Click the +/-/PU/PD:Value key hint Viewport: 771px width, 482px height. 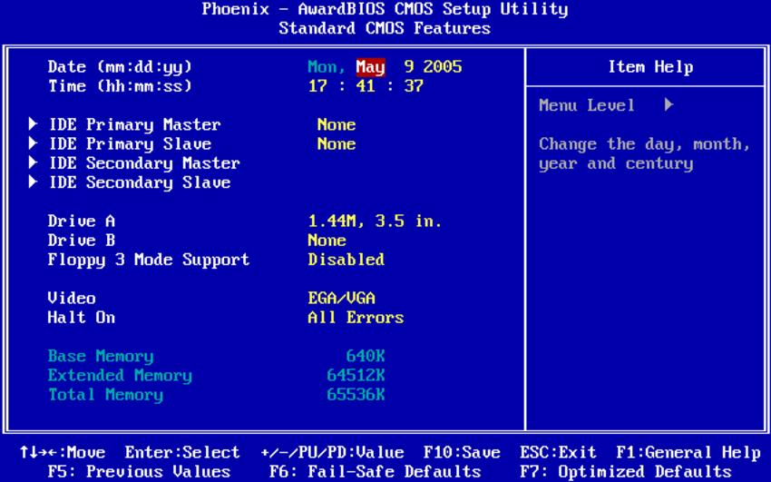[332, 452]
